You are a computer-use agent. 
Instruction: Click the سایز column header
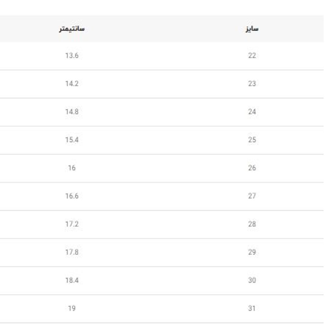(x=252, y=29)
